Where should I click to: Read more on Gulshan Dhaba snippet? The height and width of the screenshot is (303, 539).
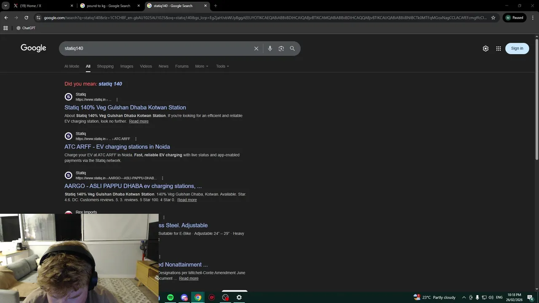tap(139, 121)
